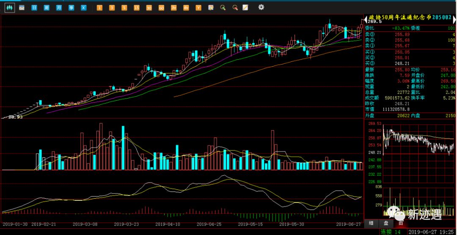Image resolution: width=457 pixels, height=235 pixels.
Task: Switch to monthly (月) period
Action: [59, 8]
